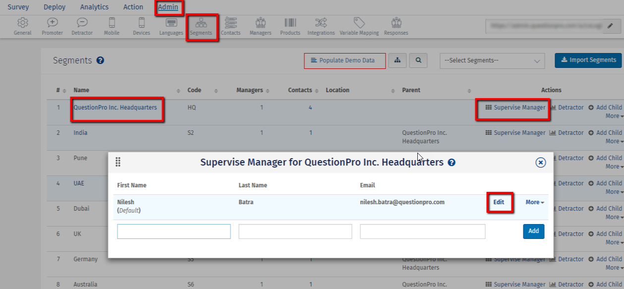Screen dimensions: 624x289
Task: Open the Deploy menu
Action: pyautogui.click(x=55, y=7)
